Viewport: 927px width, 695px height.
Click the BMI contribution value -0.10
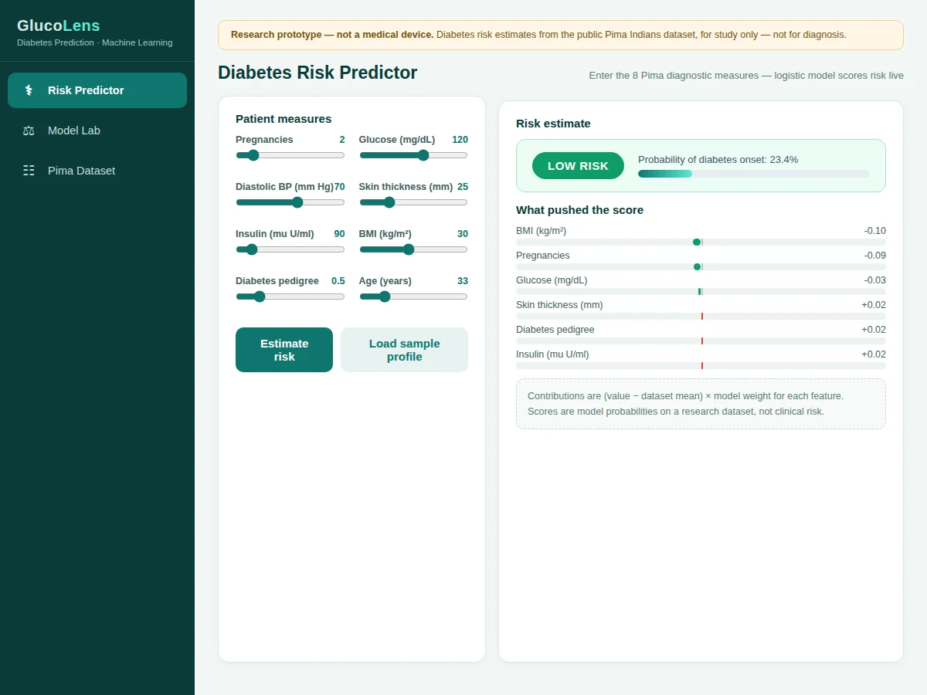(x=875, y=231)
